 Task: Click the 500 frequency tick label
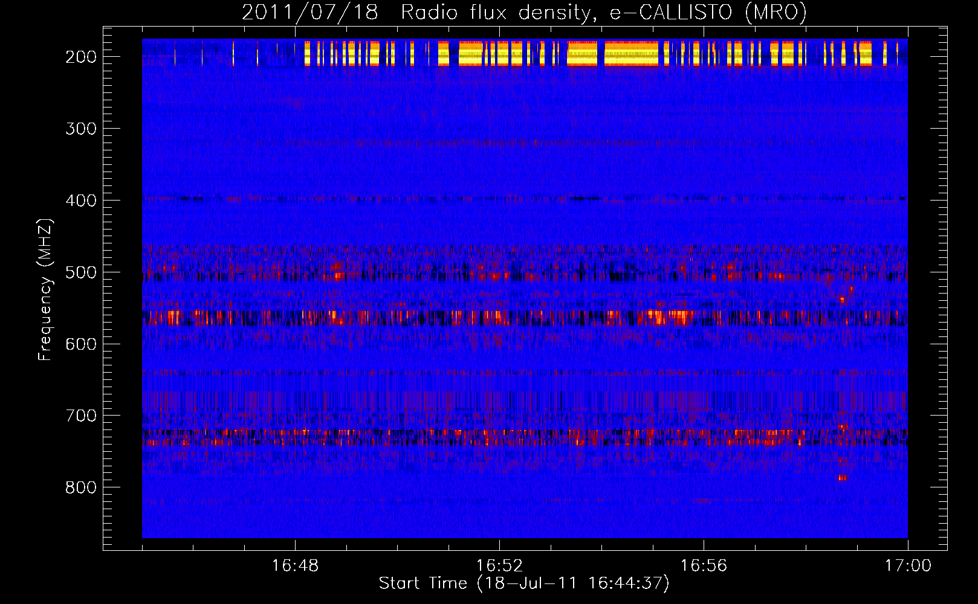point(81,272)
